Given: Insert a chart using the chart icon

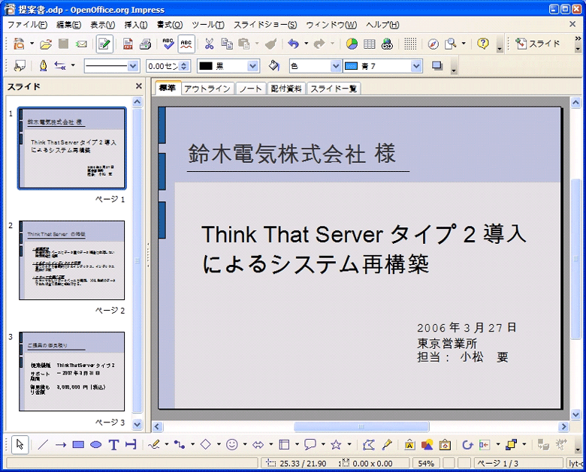Looking at the screenshot, I should pos(352,44).
